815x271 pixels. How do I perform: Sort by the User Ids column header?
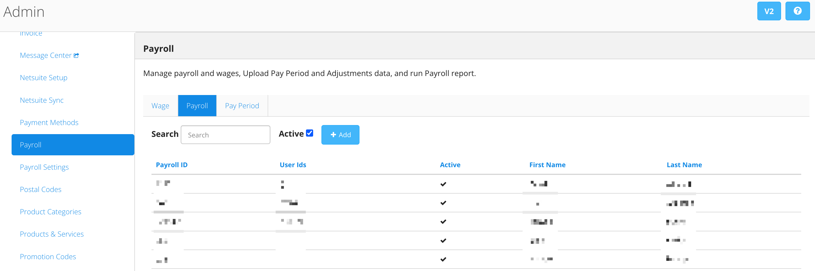293,165
